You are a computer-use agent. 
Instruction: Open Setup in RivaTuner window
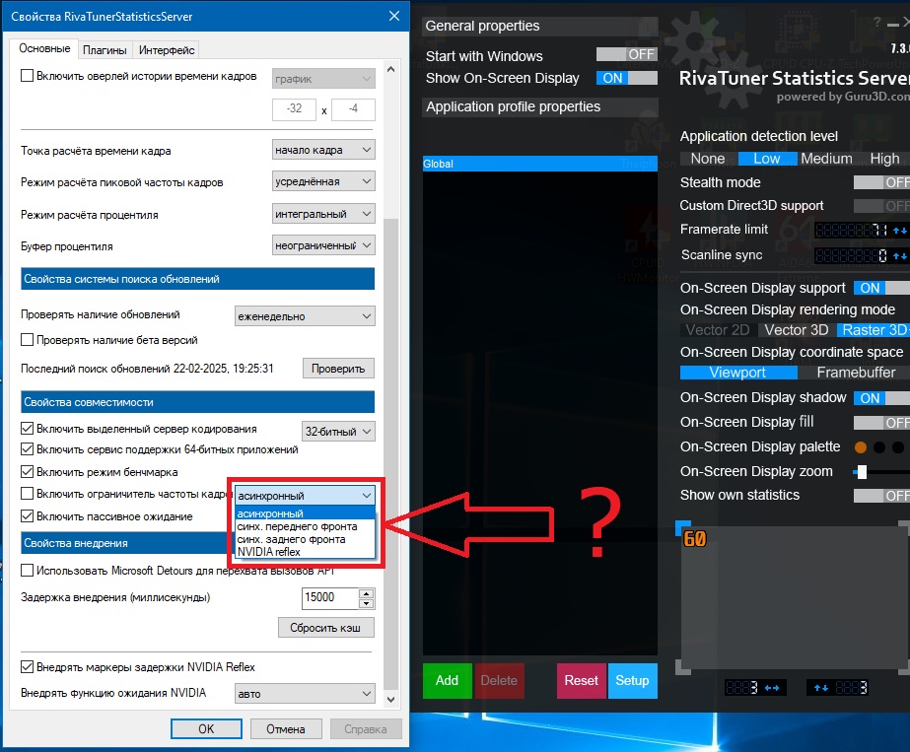tap(633, 681)
